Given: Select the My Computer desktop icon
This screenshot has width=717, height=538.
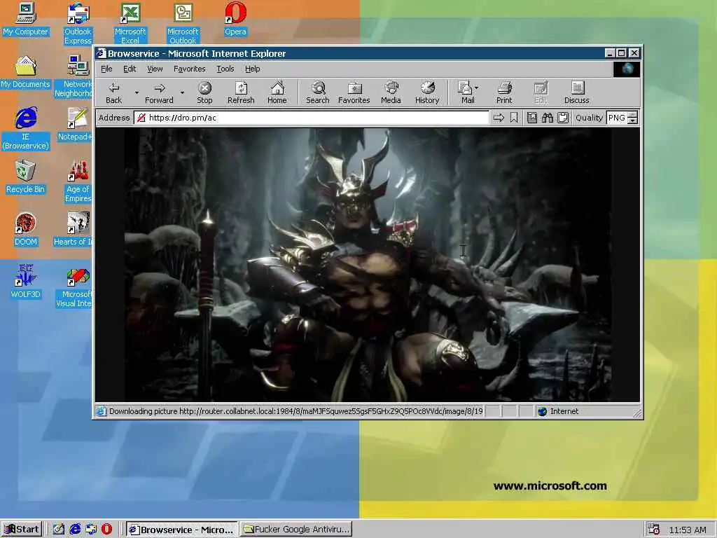Looking at the screenshot, I should click(25, 19).
